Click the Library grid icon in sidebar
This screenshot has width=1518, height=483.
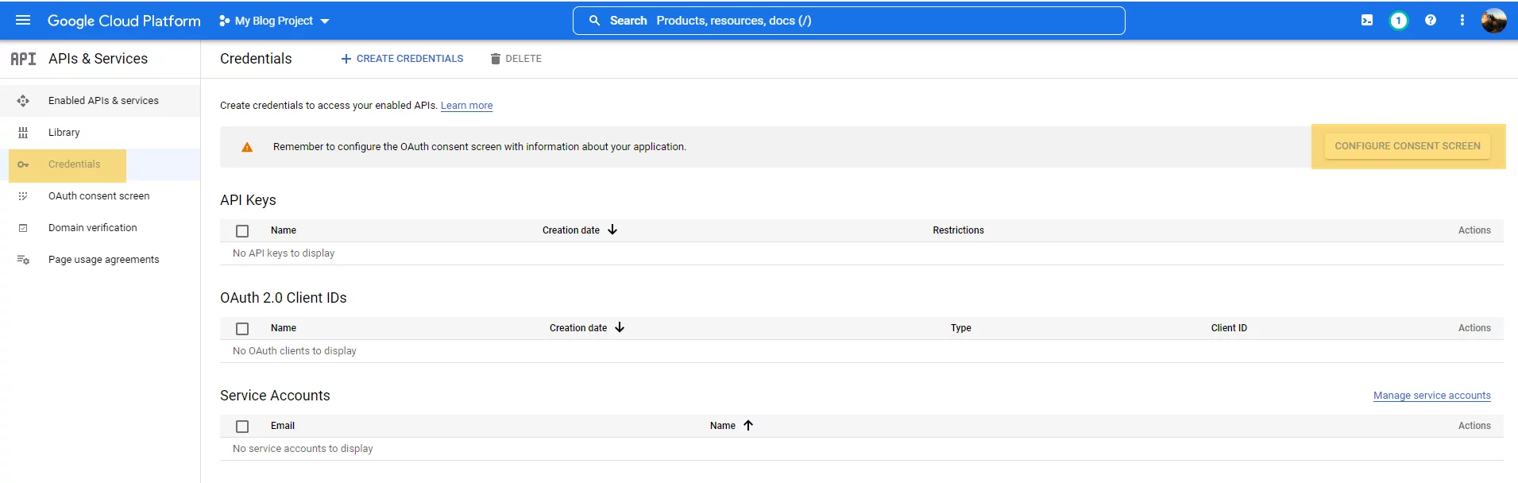(x=23, y=133)
